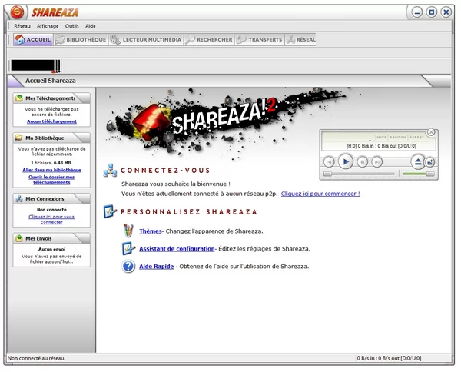461x372 pixels.
Task: Click the black bandwidth monitor graph
Action: (35, 65)
